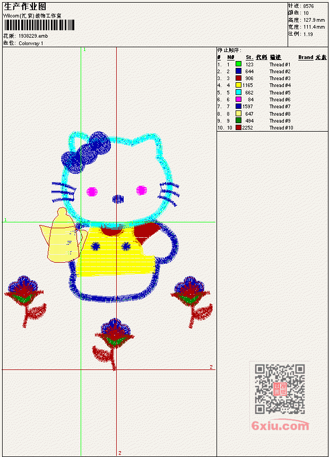Pick the blue swatch for Thread #7
The height and width of the screenshot is (457, 329).
[238, 106]
